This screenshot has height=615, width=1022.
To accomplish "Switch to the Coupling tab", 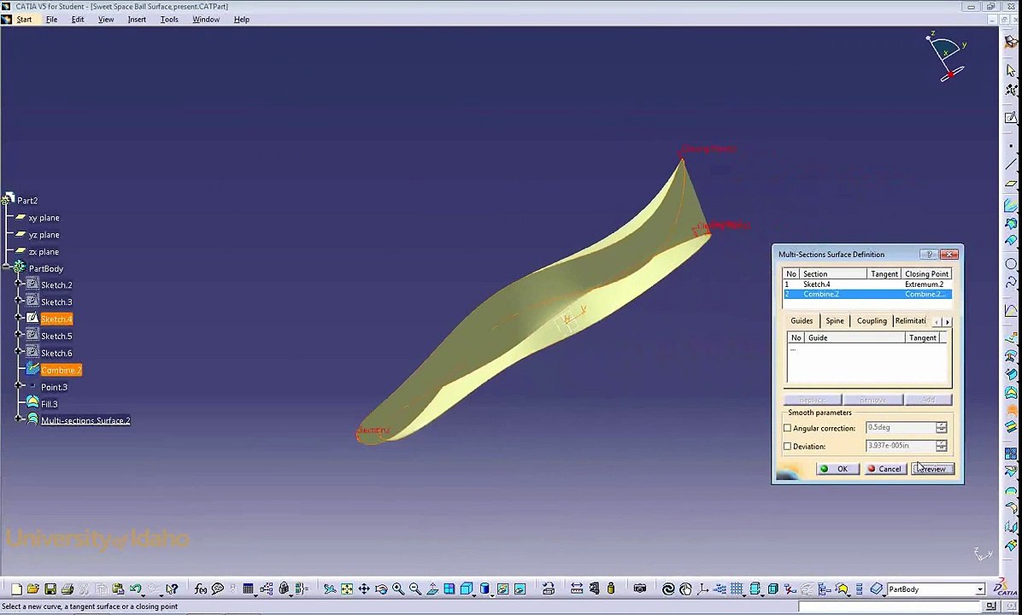I will click(x=872, y=320).
